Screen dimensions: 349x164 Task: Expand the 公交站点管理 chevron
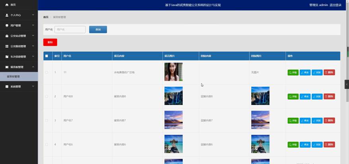coord(33,36)
